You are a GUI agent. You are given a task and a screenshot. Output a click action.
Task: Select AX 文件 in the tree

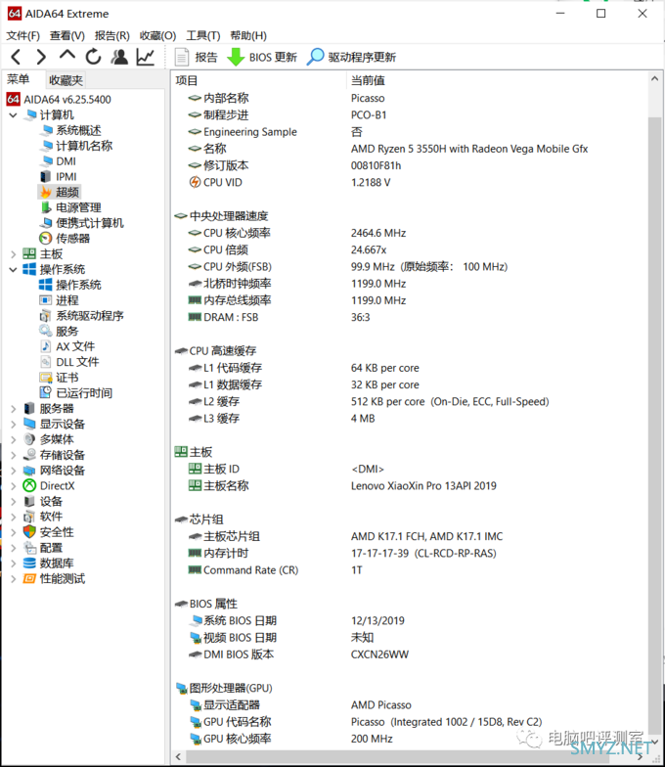tap(67, 346)
